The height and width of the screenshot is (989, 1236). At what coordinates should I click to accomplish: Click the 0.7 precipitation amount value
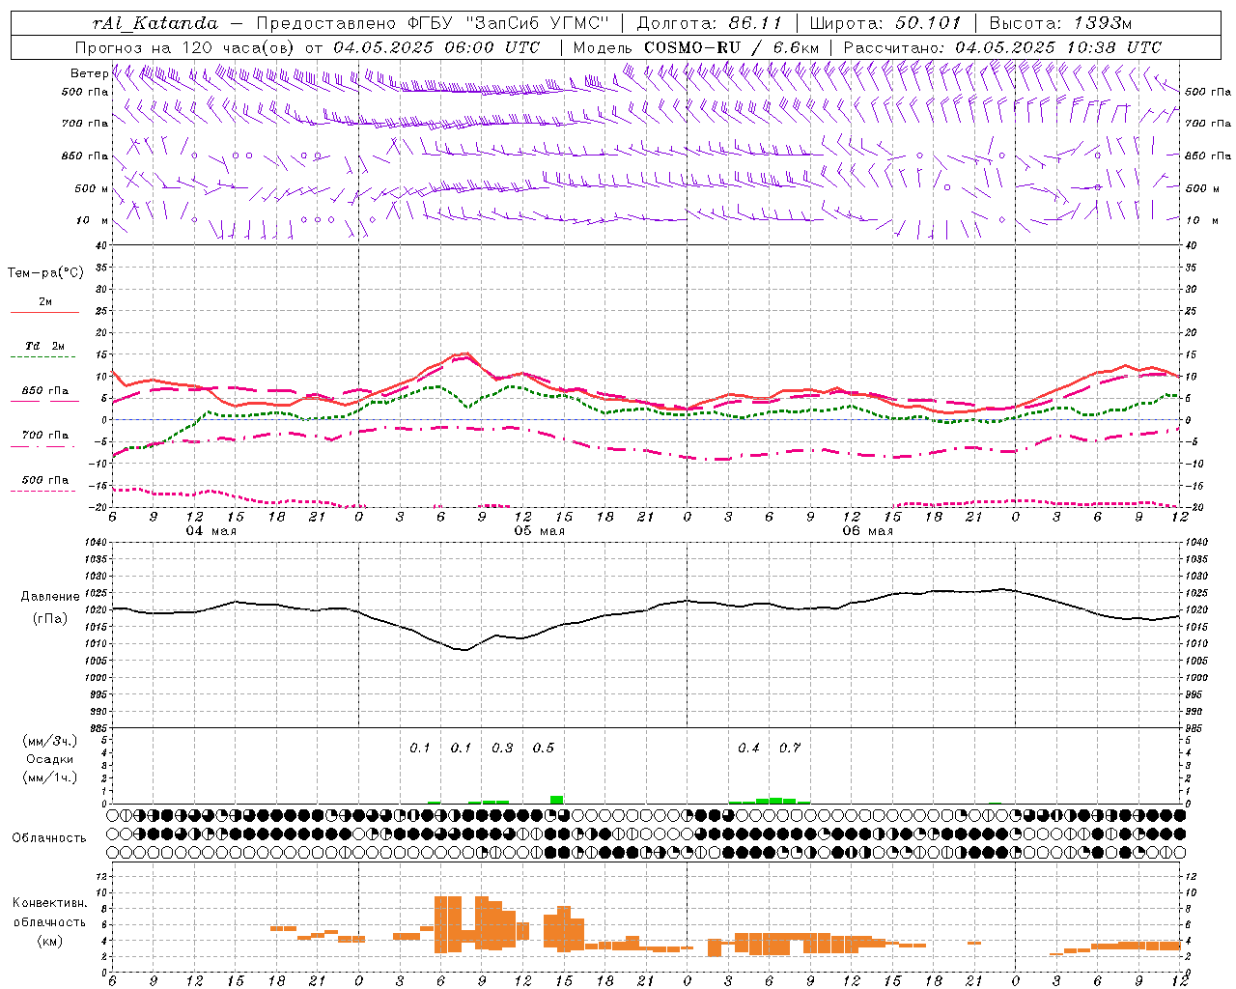[x=790, y=749]
